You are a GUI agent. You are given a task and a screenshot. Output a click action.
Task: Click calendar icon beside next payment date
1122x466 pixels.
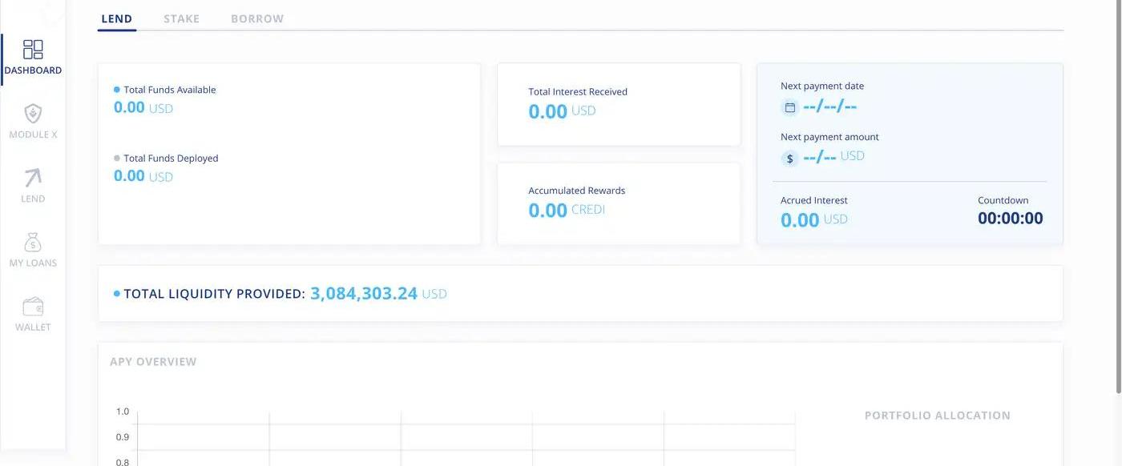(x=789, y=107)
